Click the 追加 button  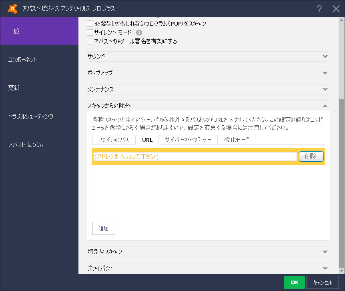pyautogui.click(x=104, y=229)
